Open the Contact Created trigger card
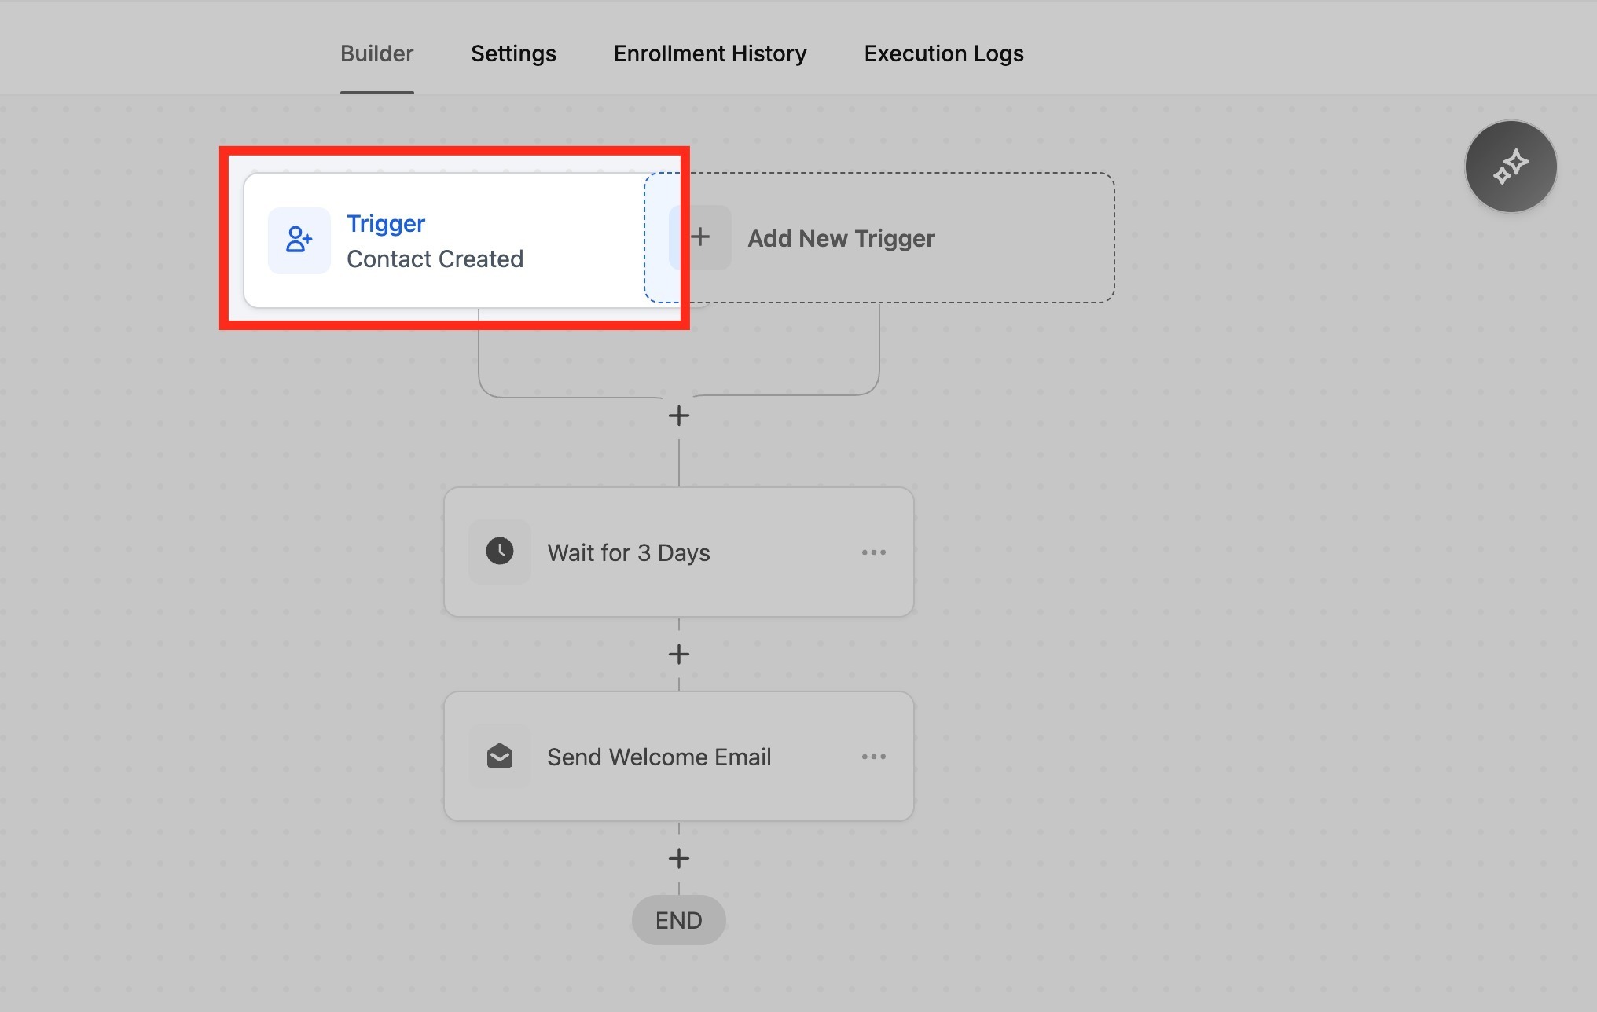This screenshot has height=1012, width=1597. [x=435, y=259]
